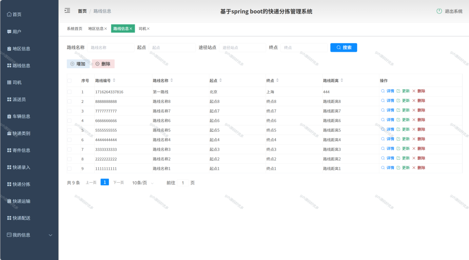
Task: Click 更新 edit icon for 路线名称8 row
Action: [398, 101]
